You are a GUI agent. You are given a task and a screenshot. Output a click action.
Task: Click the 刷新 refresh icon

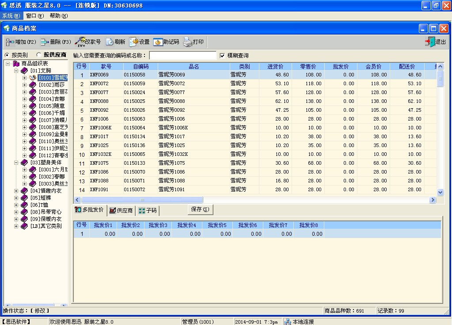(110, 42)
